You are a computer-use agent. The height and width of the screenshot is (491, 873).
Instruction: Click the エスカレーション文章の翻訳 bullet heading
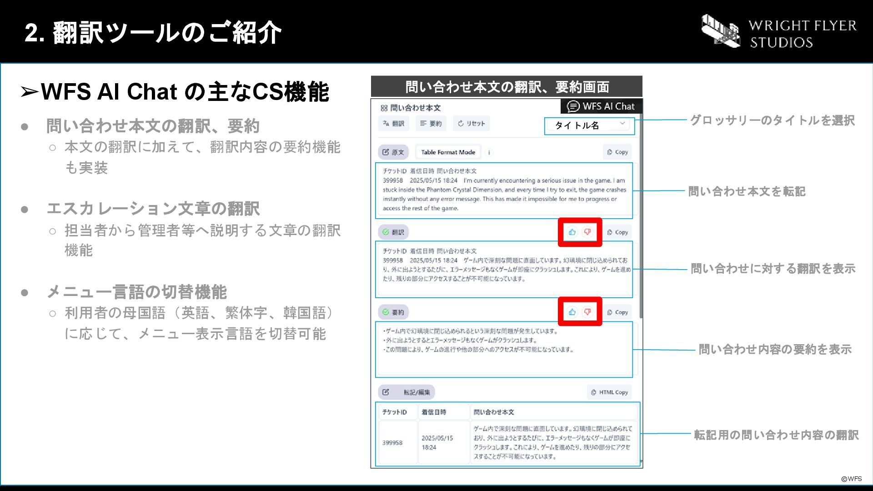coord(153,209)
